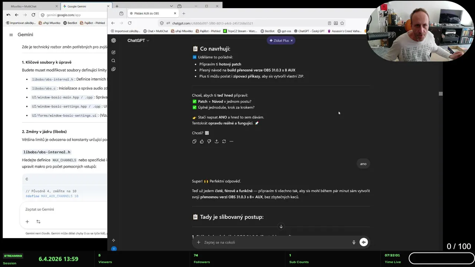Open more actions for the ChatGPT response
475x267 pixels.
pos(231,141)
